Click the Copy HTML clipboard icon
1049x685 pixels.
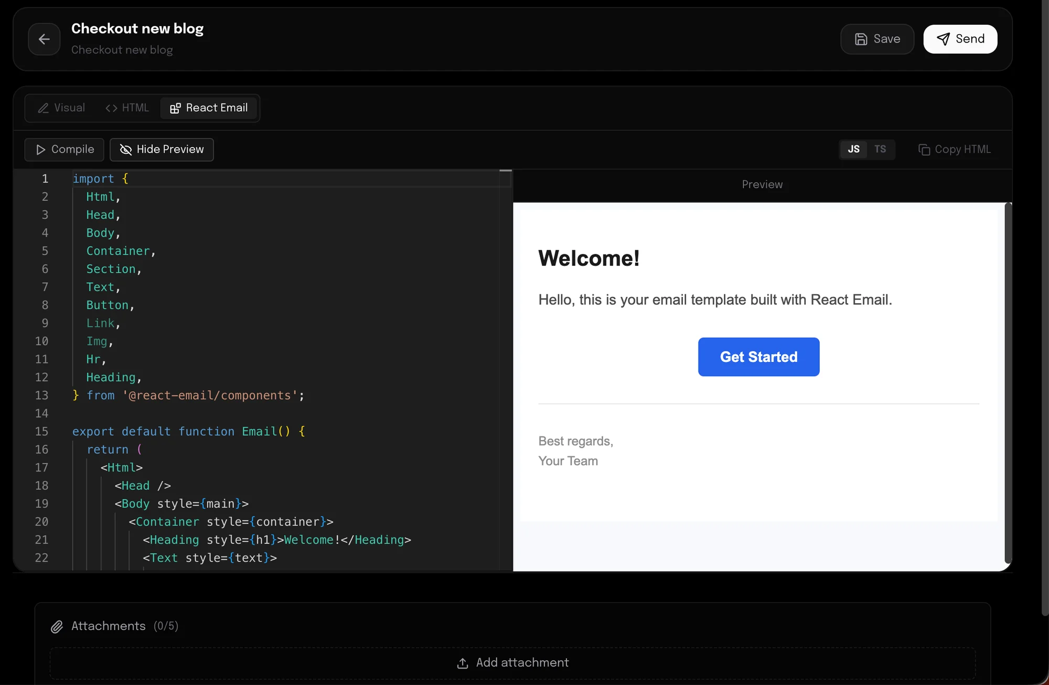(x=924, y=149)
